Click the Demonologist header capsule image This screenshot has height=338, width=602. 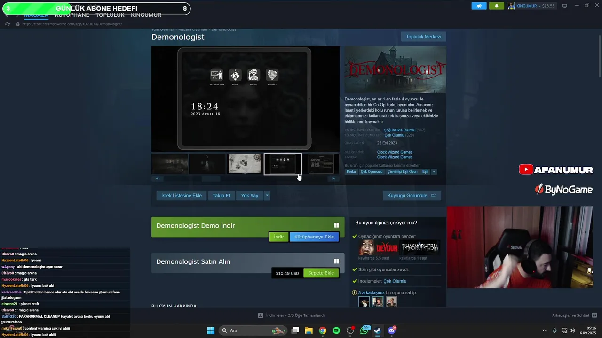(395, 69)
